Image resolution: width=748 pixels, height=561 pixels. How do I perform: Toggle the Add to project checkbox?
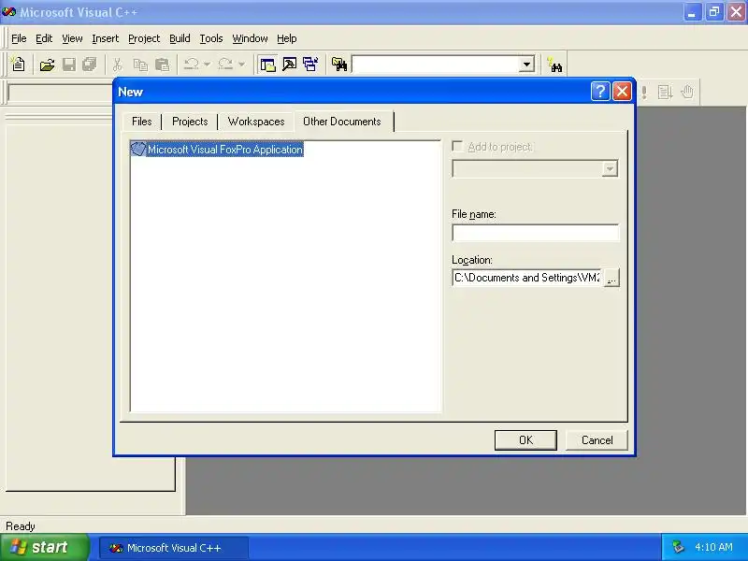tap(457, 147)
